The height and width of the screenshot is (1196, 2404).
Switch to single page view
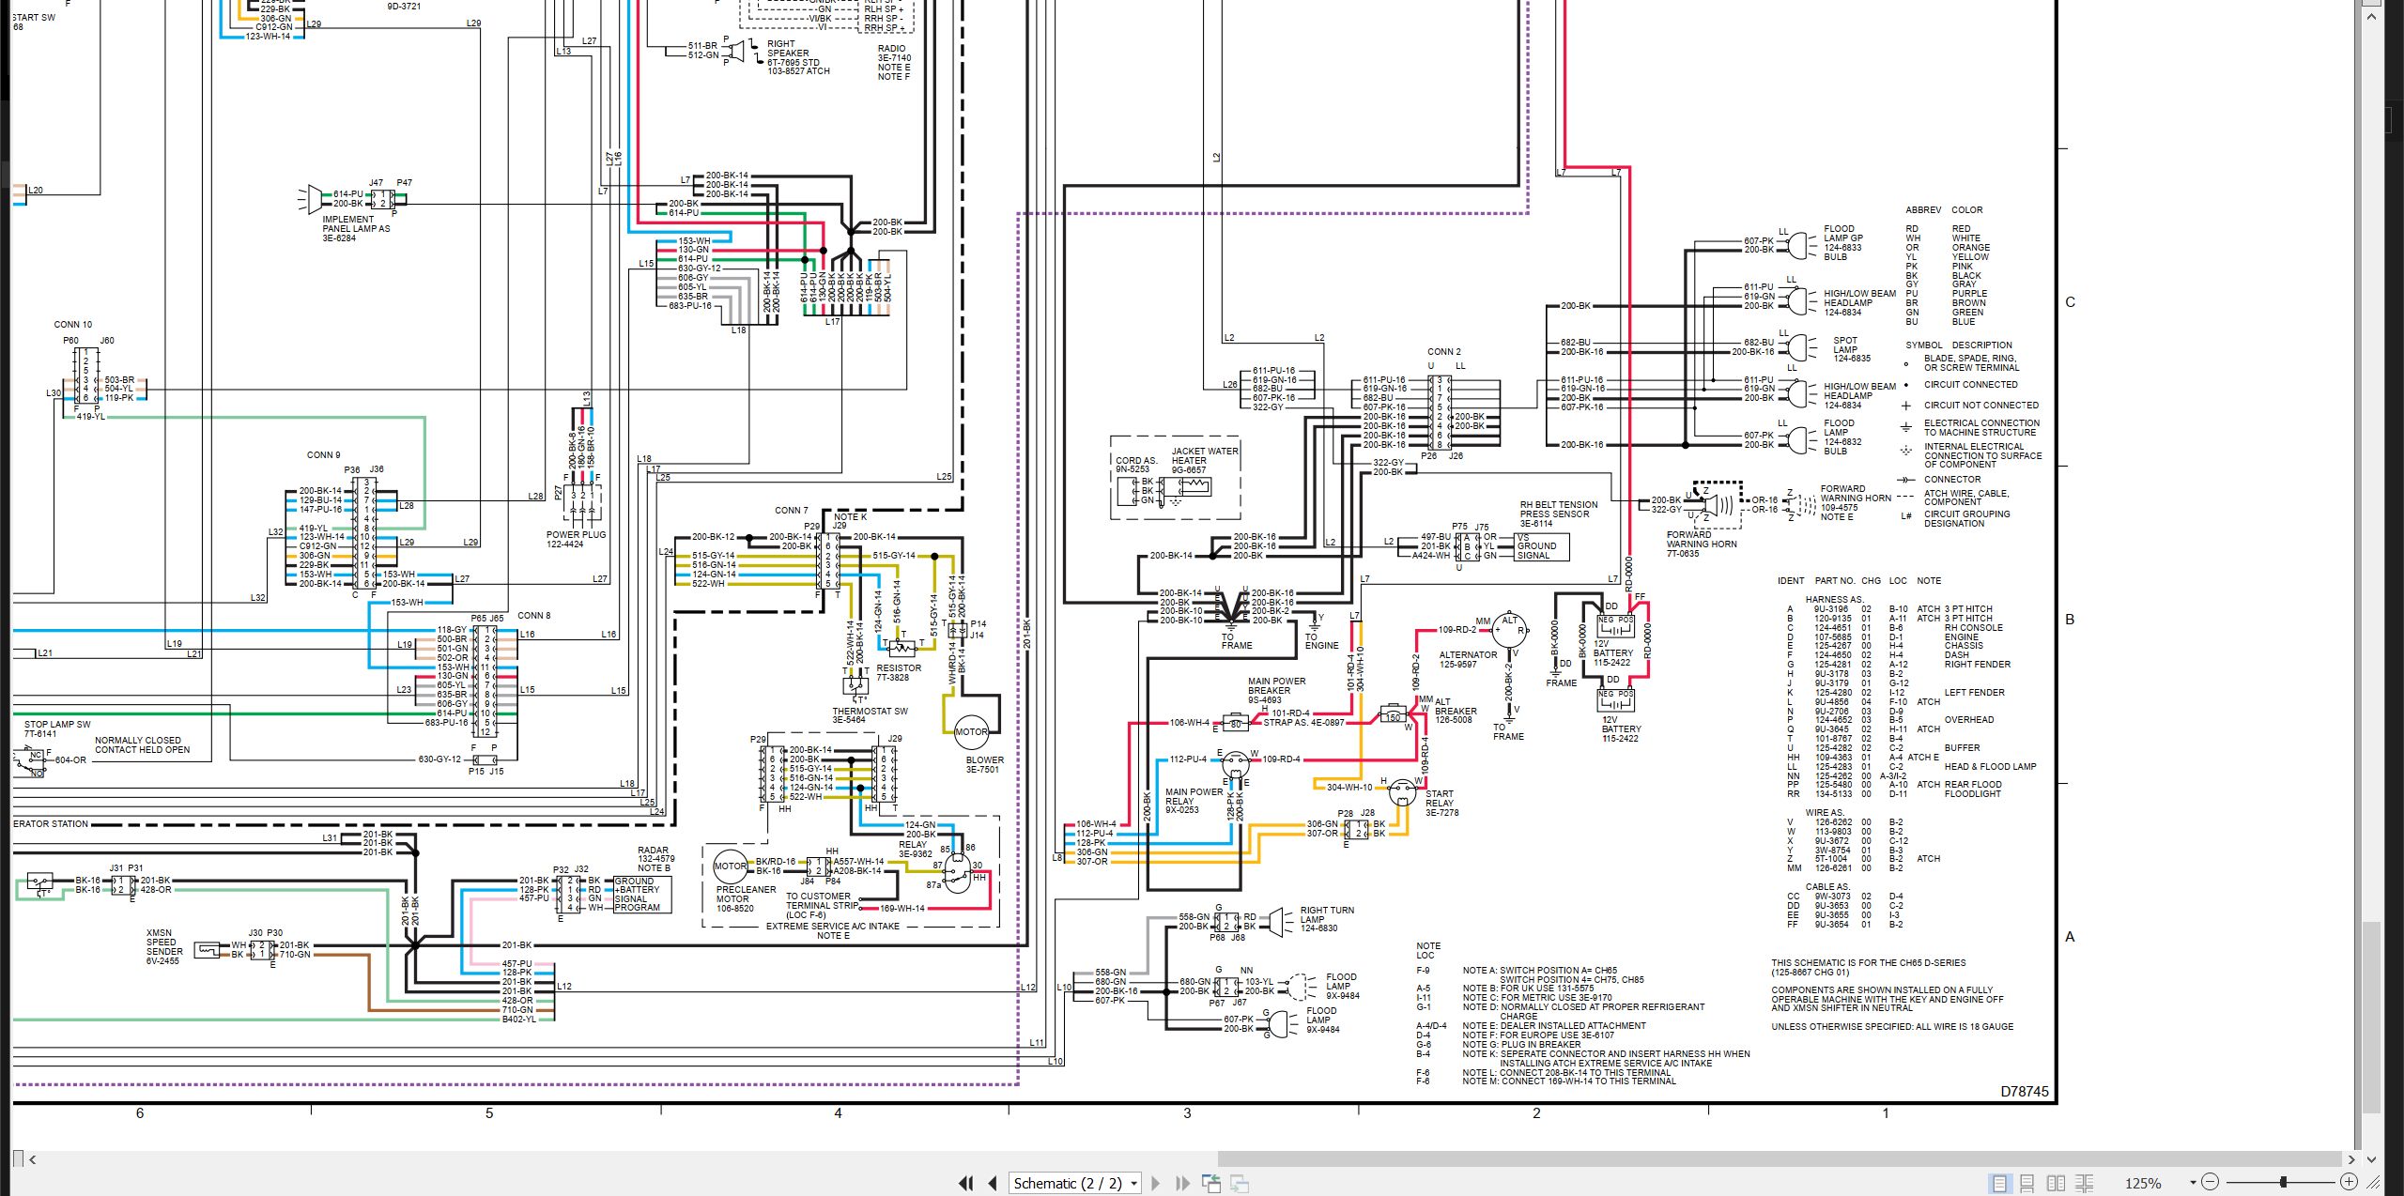pyautogui.click(x=1999, y=1183)
